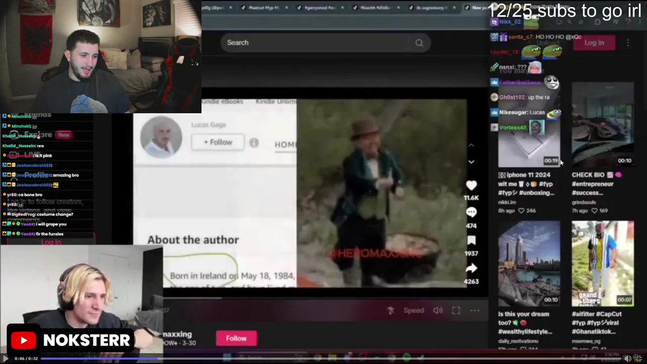Open the msemwa_og profile link

click(587, 341)
